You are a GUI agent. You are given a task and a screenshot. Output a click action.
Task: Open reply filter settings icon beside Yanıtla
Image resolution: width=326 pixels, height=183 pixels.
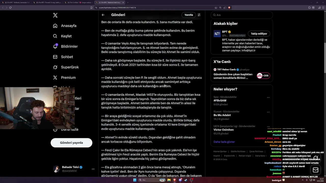pyautogui.click(x=199, y=15)
